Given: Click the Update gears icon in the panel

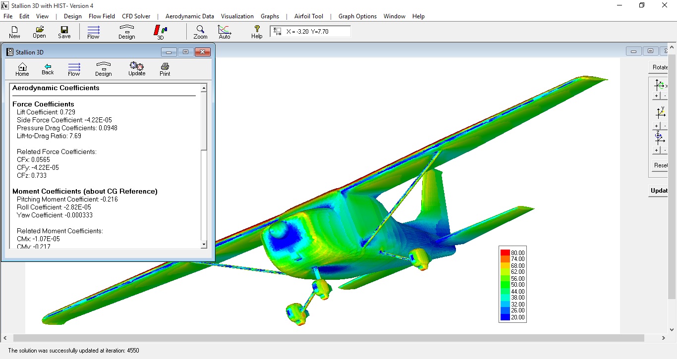Looking at the screenshot, I should pos(136,68).
